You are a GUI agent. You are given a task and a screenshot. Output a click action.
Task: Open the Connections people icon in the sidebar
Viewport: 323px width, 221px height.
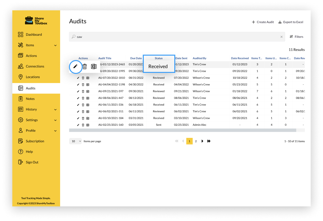pyautogui.click(x=21, y=66)
